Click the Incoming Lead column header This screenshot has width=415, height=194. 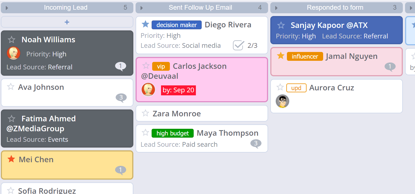(x=66, y=7)
